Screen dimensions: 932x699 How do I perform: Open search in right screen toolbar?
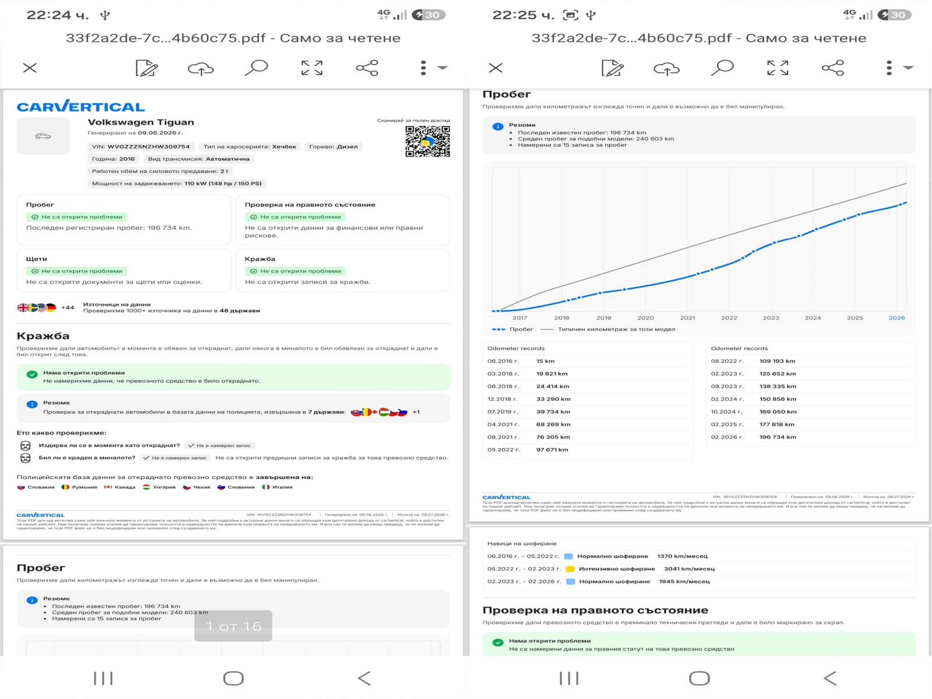[x=722, y=68]
